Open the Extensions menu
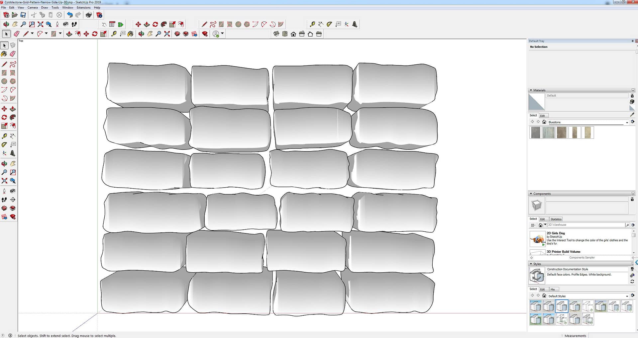The height and width of the screenshot is (338, 638). point(83,7)
